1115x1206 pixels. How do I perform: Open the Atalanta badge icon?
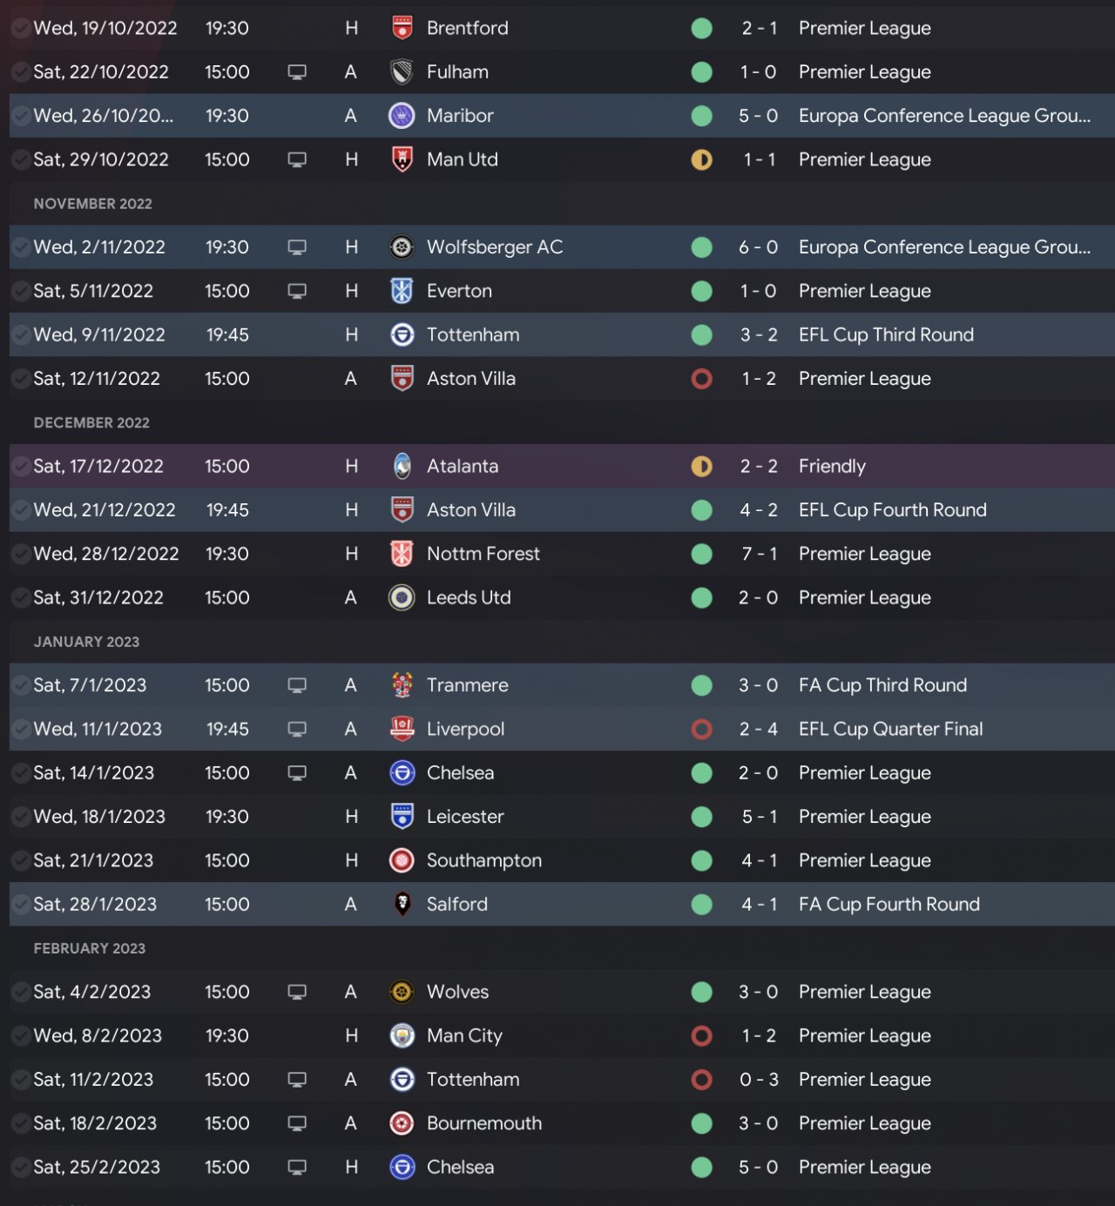402,466
